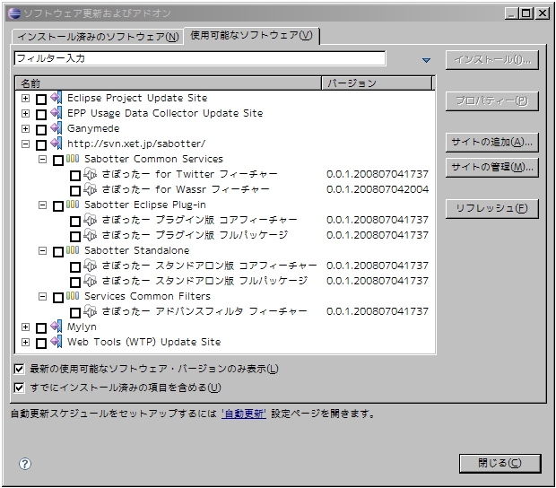This screenshot has width=556, height=488.
Task: Click the インストール button
Action: coord(492,60)
